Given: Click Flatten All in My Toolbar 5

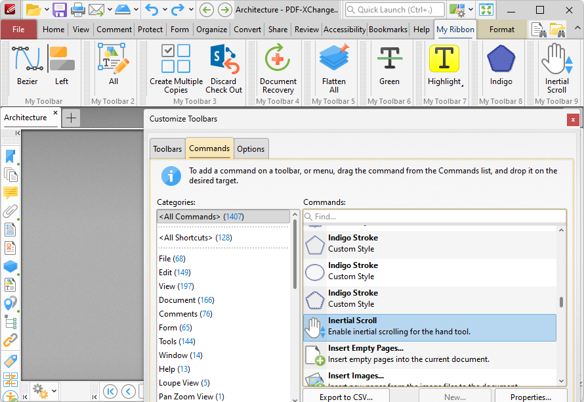Looking at the screenshot, I should point(334,68).
